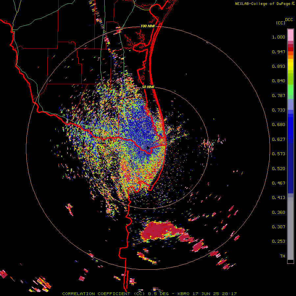
Task: Click the 0.733 color scale label
Action: 279,110
